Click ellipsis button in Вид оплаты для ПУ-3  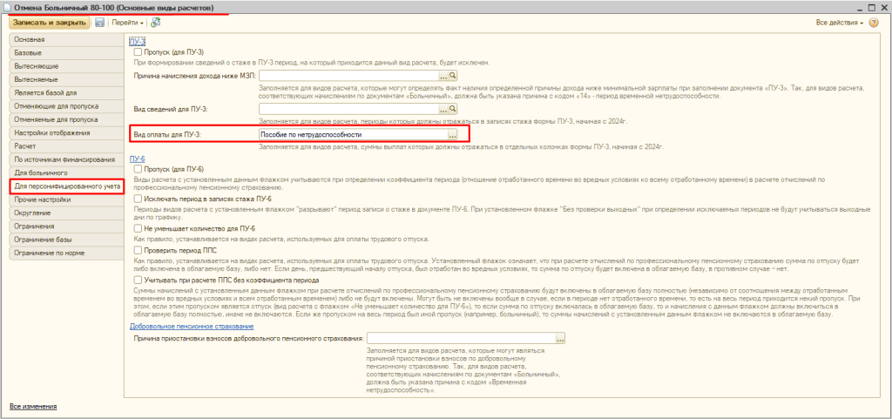[452, 135]
